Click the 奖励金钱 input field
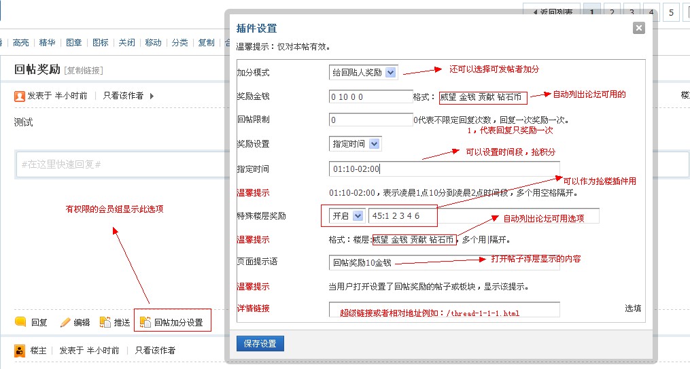This screenshot has height=369, width=690. (x=370, y=96)
